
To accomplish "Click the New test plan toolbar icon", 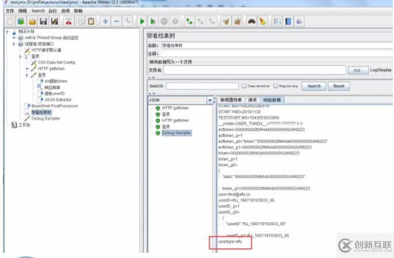I will (x=10, y=21).
